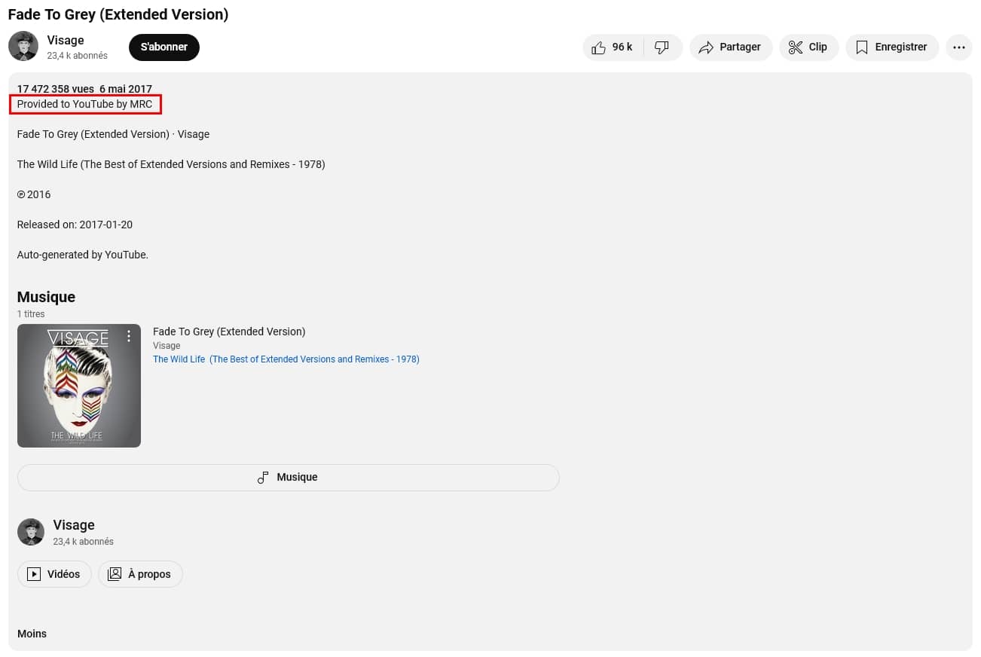Click the thumbs up like icon
This screenshot has width=981, height=657.
(599, 47)
